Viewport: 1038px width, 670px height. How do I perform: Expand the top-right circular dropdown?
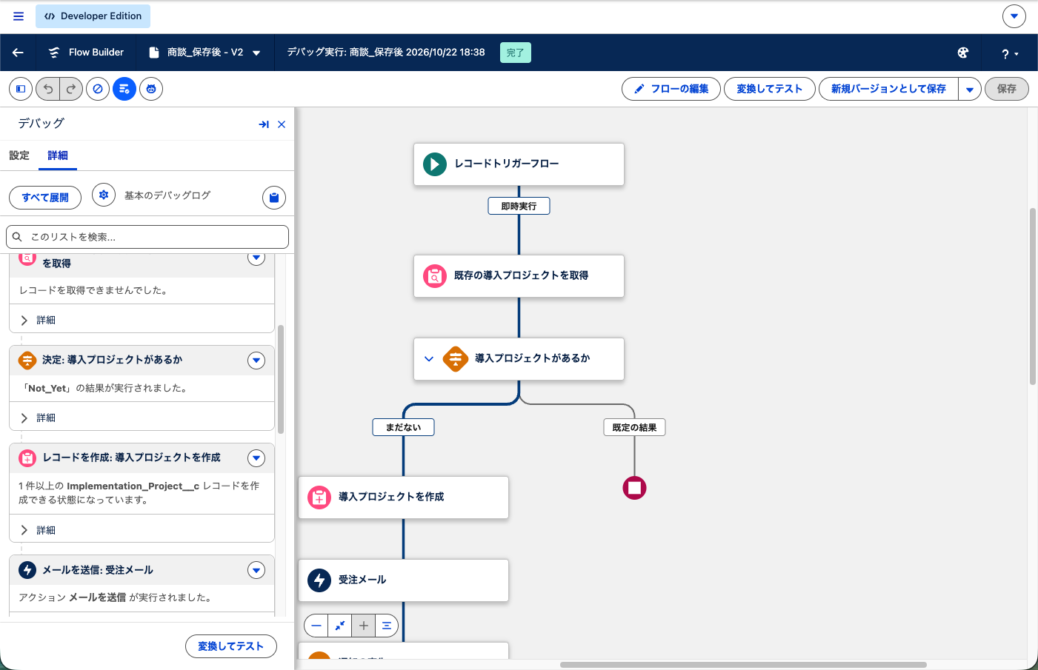click(1014, 16)
